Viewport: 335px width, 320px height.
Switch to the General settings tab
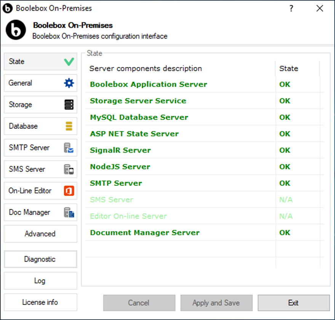[x=40, y=83]
